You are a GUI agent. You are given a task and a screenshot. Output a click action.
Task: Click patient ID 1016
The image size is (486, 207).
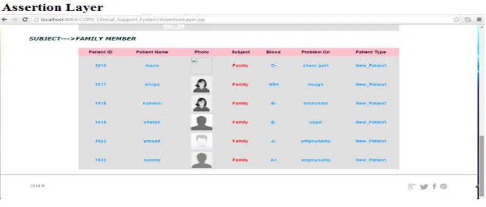coord(100,65)
